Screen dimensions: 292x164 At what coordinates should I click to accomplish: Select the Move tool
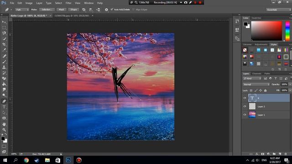(x=4, y=22)
